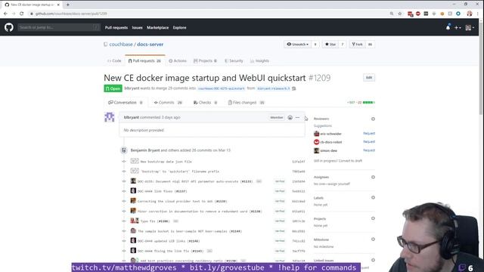The width and height of the screenshot is (484, 272).
Task: Open a new browser tab
Action: (67, 5)
